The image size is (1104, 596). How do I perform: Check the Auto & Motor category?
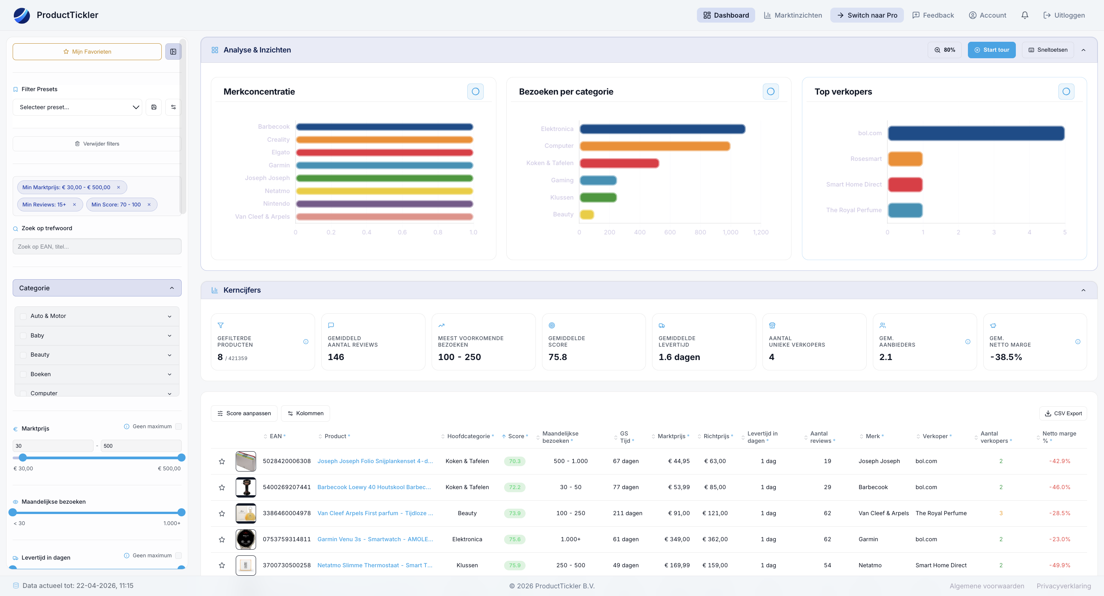pos(23,316)
